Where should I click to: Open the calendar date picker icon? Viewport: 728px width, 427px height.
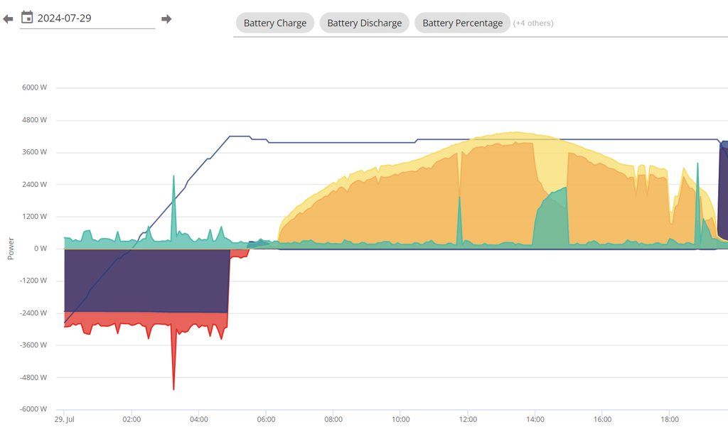click(x=27, y=17)
